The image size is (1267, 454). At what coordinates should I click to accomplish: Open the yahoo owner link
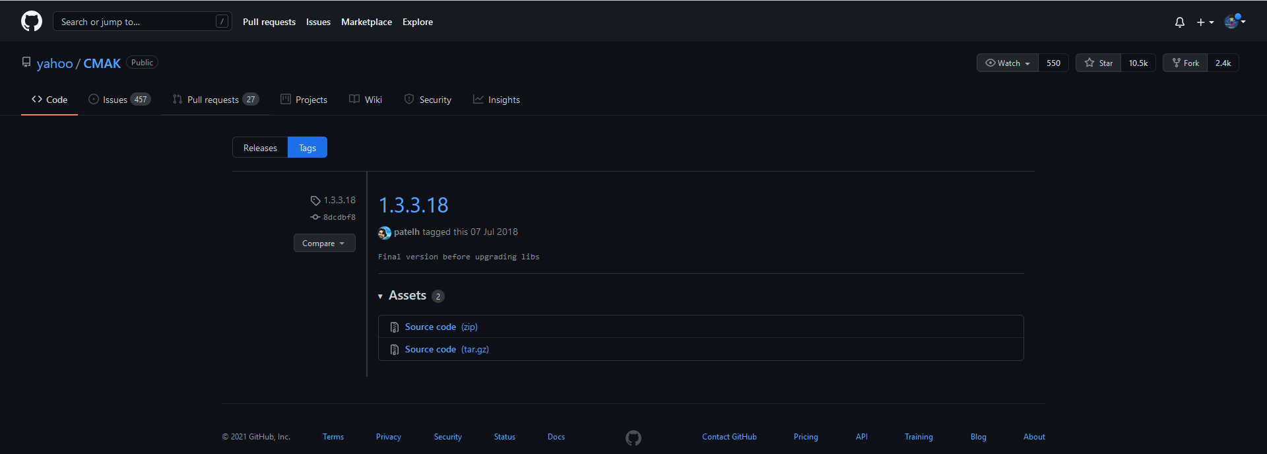(x=55, y=63)
